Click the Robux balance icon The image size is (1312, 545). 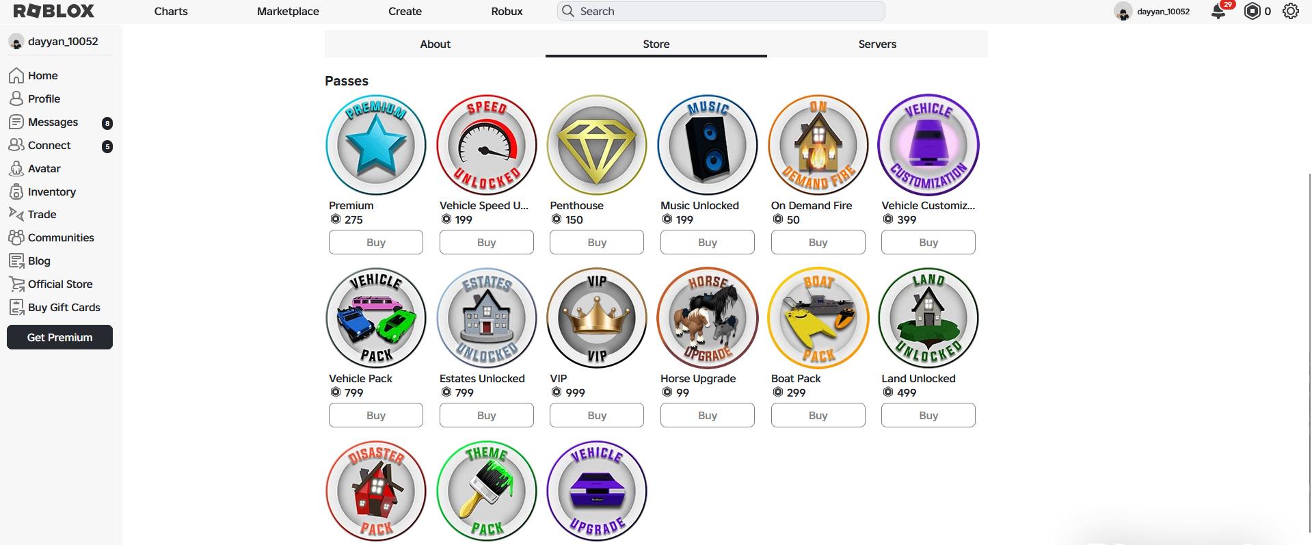[1252, 11]
